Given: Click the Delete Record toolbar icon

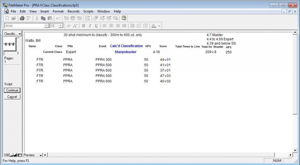Looking at the screenshot, I should click(79, 18).
